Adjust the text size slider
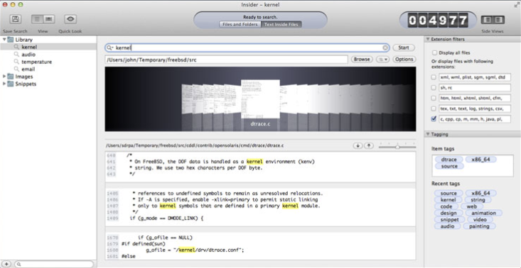Image resolution: width=521 pixels, height=268 pixels. click(397, 147)
